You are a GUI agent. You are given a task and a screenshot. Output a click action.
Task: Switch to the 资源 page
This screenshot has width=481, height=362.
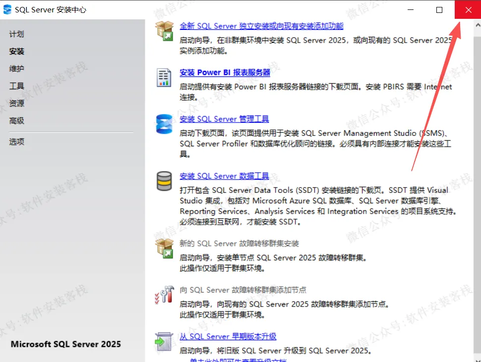[x=16, y=103]
